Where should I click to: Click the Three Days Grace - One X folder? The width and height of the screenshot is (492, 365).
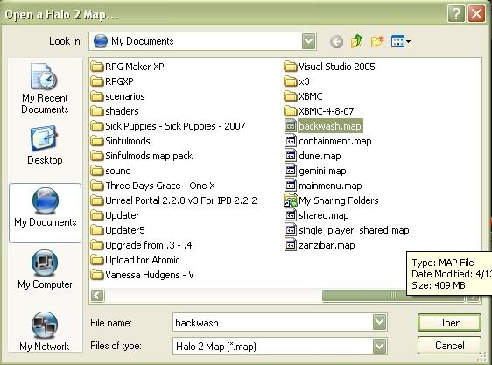click(153, 186)
